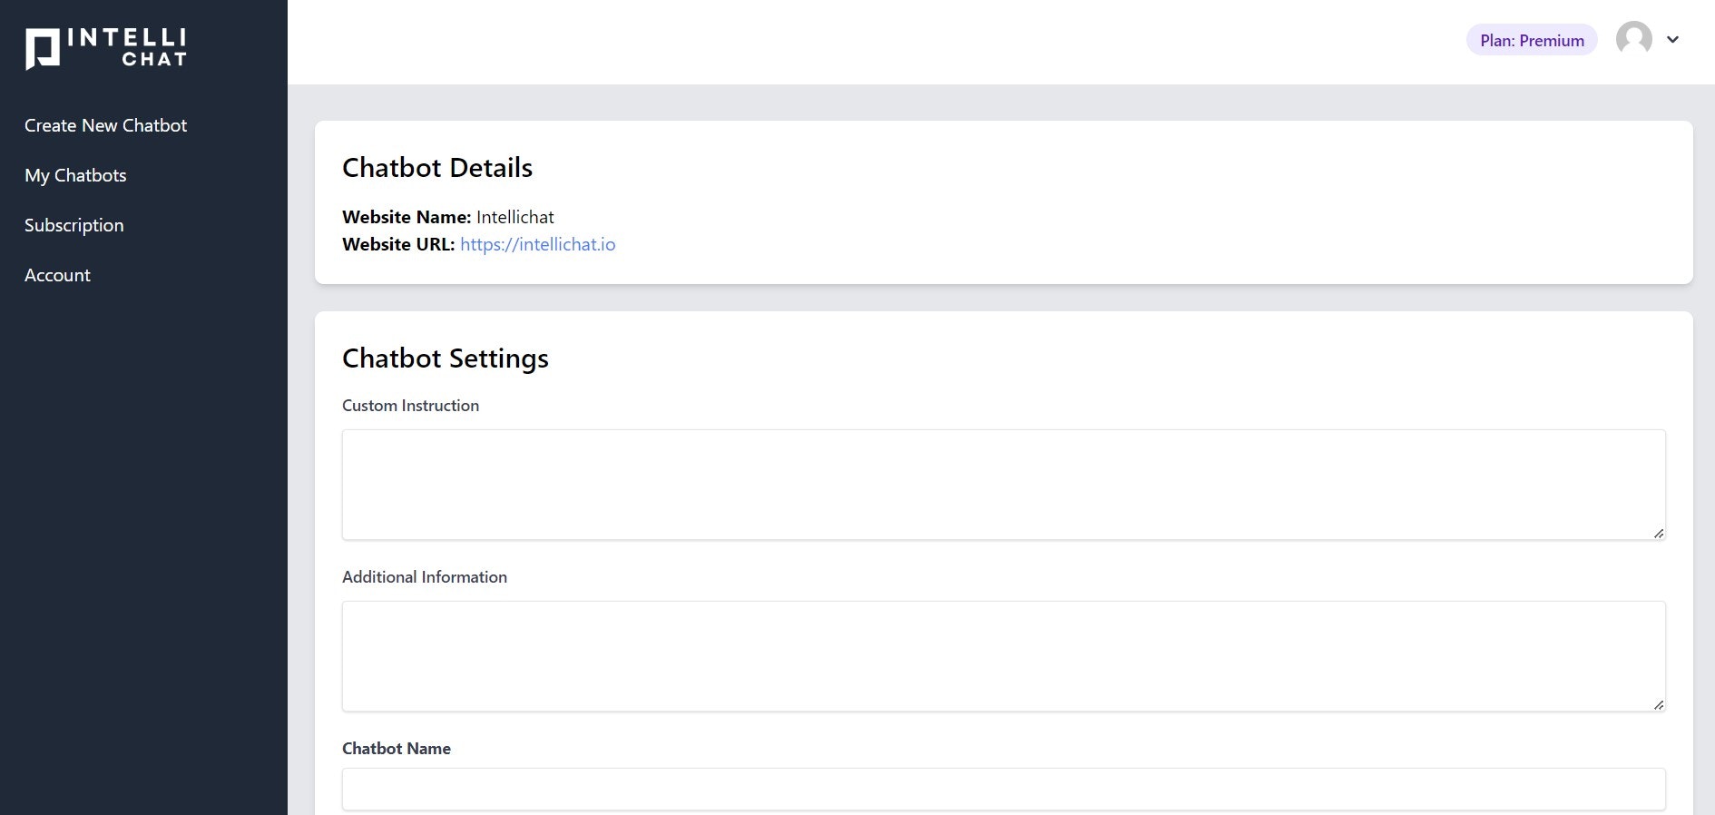Click the Custom Instruction label
This screenshot has height=815, width=1715.
tap(410, 406)
